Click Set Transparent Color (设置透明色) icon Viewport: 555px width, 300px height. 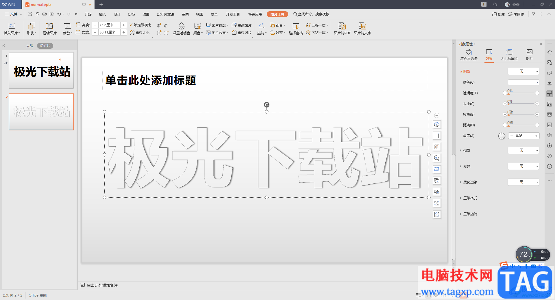coord(181,26)
